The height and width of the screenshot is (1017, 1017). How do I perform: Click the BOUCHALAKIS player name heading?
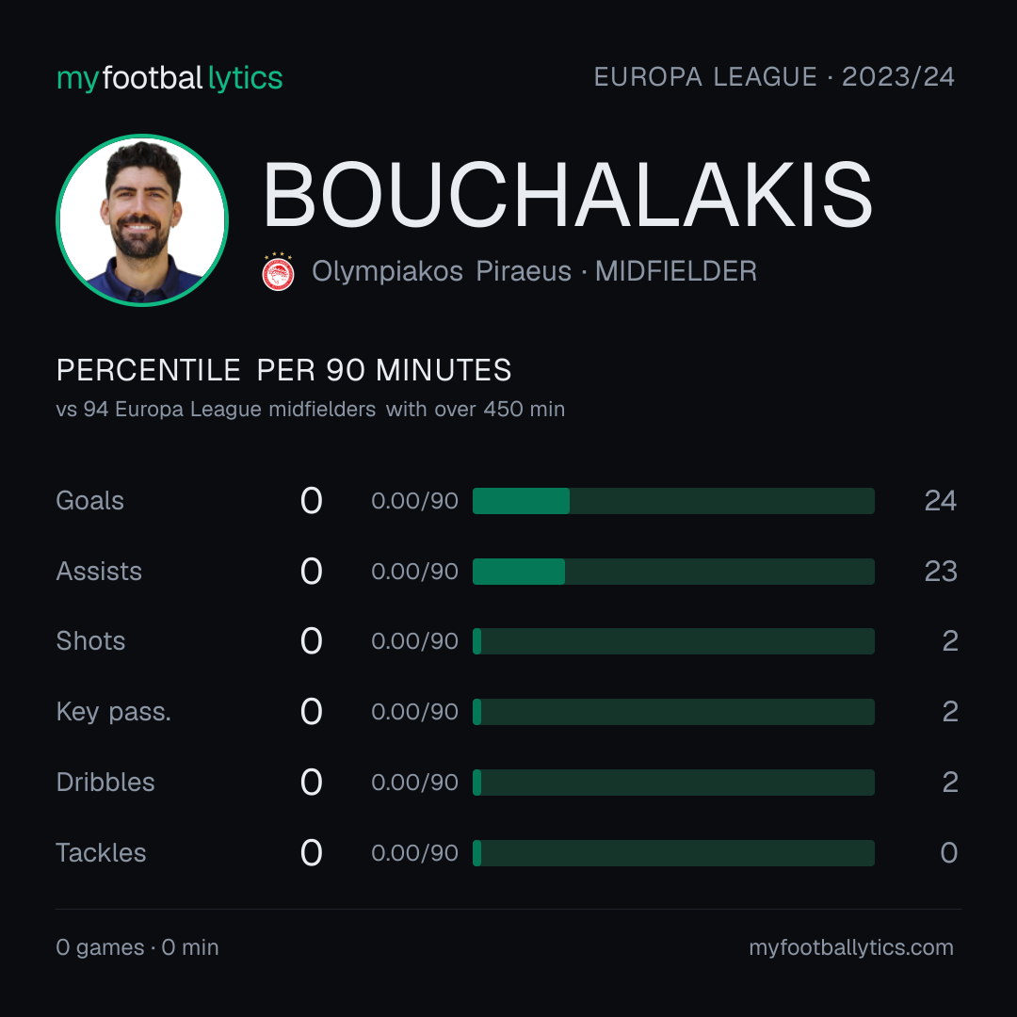click(568, 195)
